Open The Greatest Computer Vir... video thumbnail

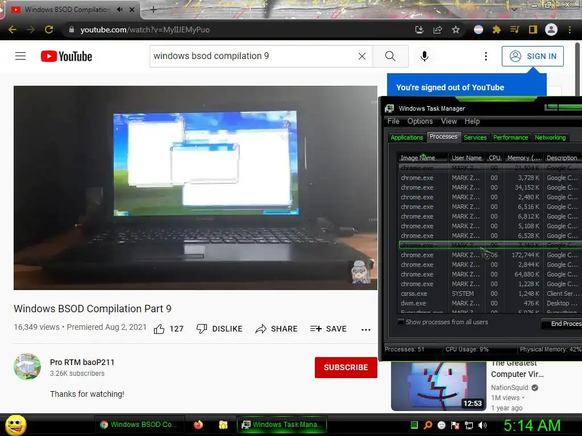438,386
